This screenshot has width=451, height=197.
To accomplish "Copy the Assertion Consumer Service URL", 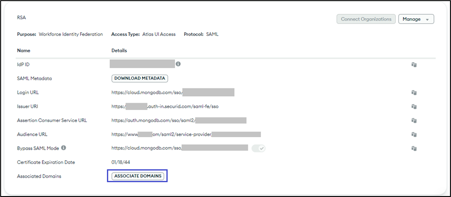I will [x=414, y=121].
